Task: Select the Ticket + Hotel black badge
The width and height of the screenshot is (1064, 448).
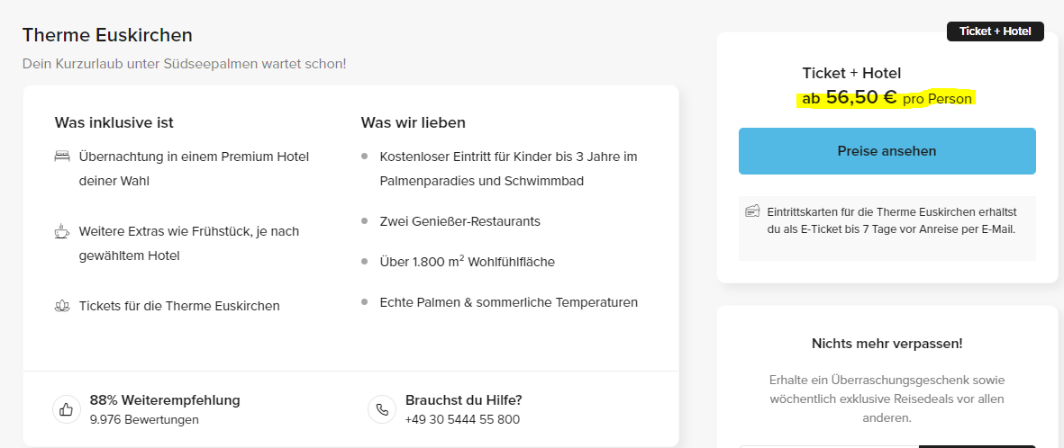Action: (995, 31)
